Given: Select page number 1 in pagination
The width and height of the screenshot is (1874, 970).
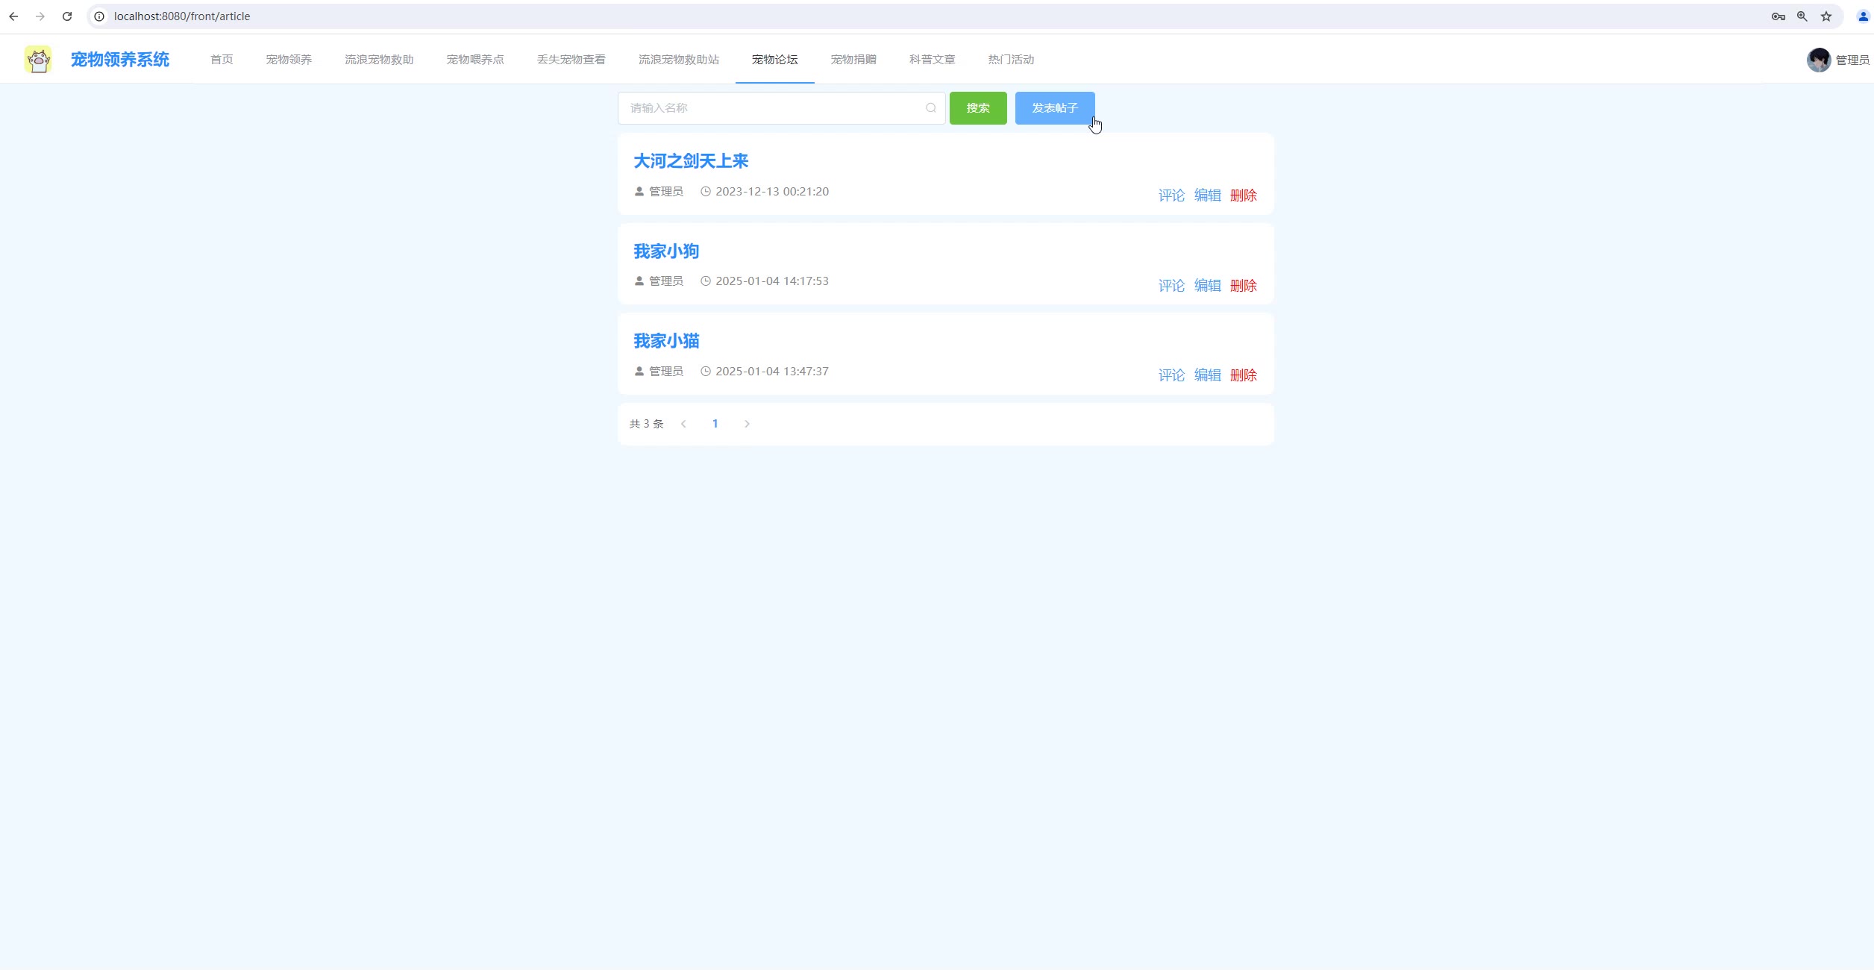Looking at the screenshot, I should [715, 424].
